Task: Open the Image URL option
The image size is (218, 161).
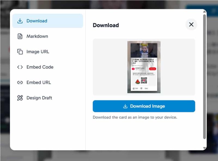Action: point(48,52)
